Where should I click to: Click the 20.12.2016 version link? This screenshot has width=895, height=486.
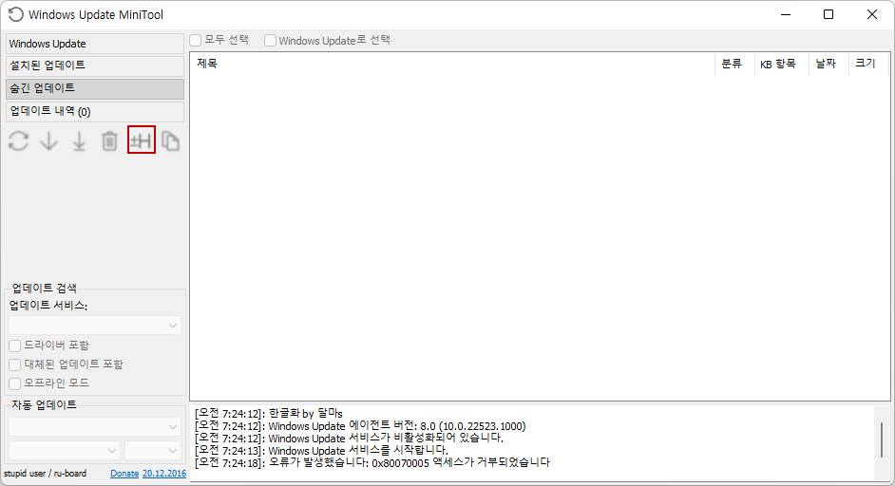164,474
